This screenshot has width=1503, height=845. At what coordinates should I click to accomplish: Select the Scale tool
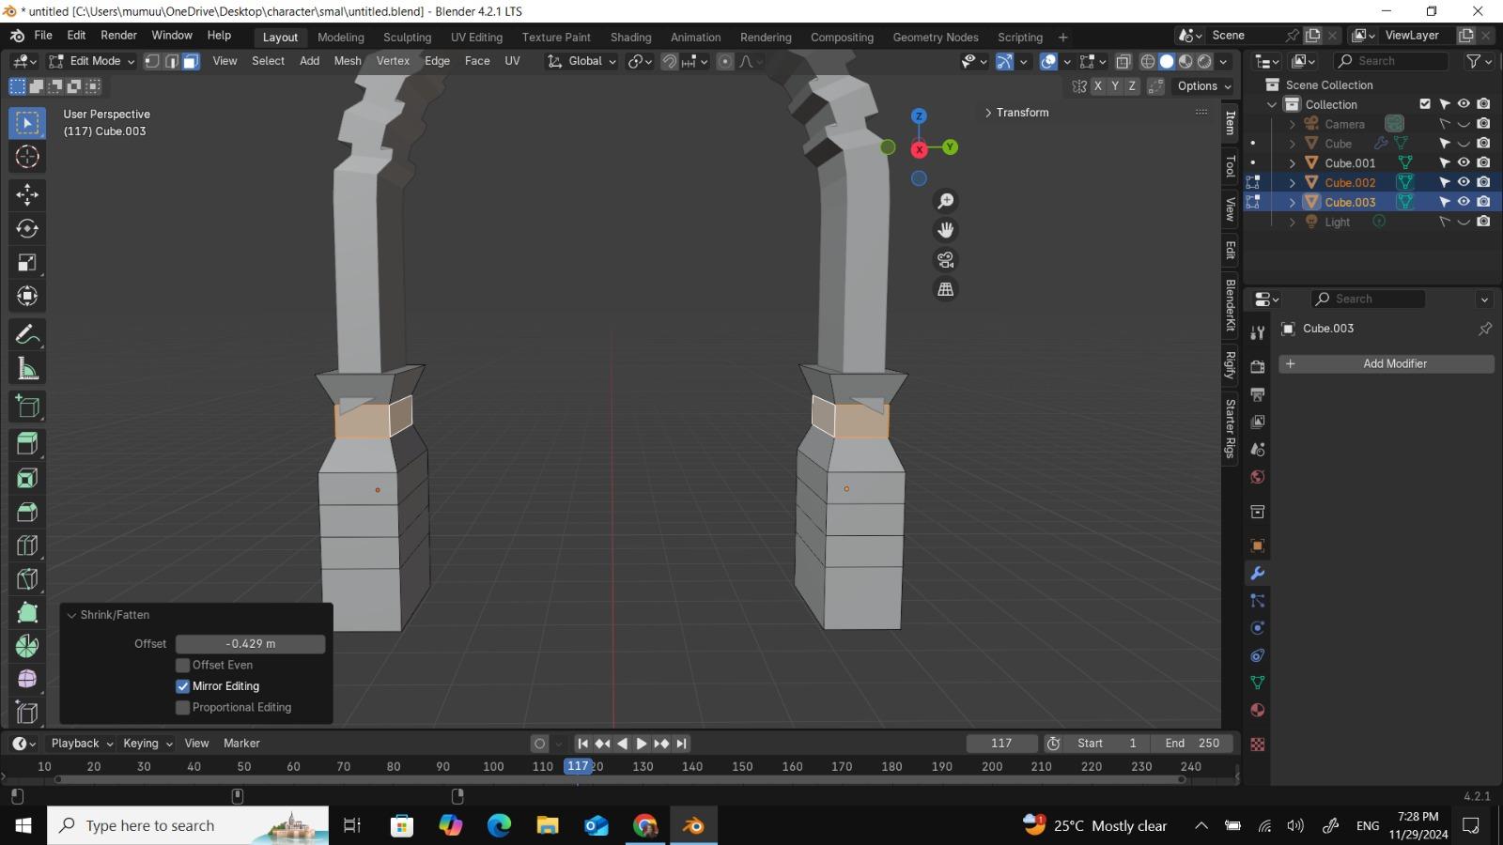click(27, 263)
